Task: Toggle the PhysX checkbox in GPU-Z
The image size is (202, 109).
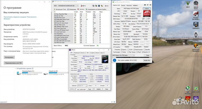Action: click(137, 52)
